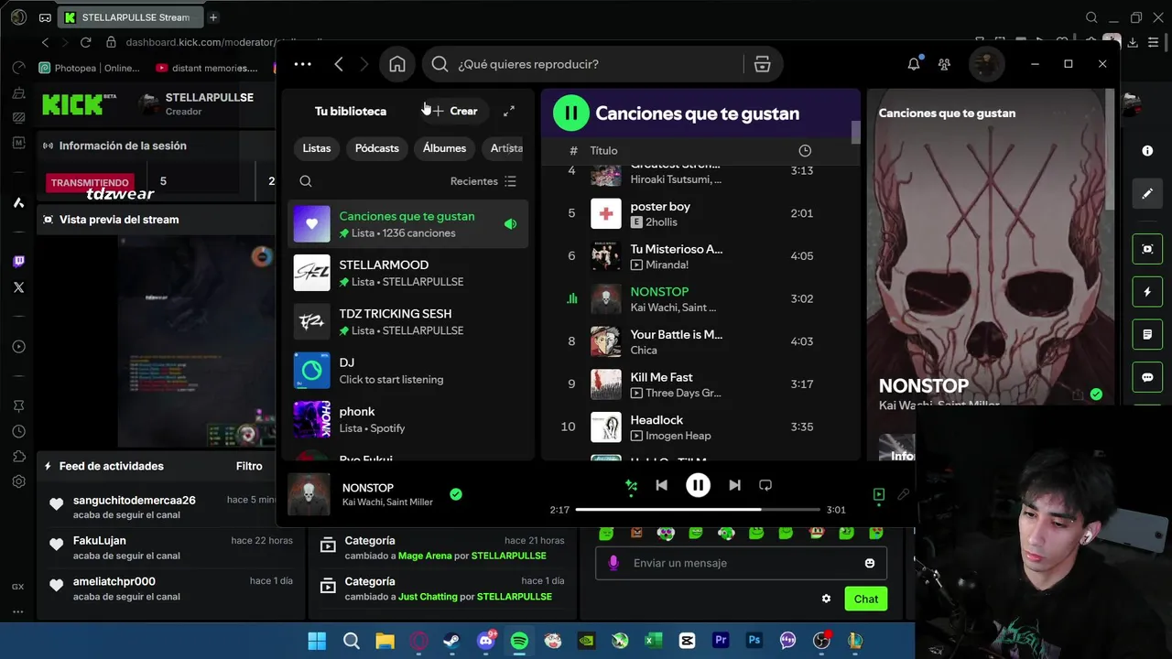This screenshot has height=659, width=1172.
Task: Open the STELLARMOOD playlist
Action: (408, 273)
